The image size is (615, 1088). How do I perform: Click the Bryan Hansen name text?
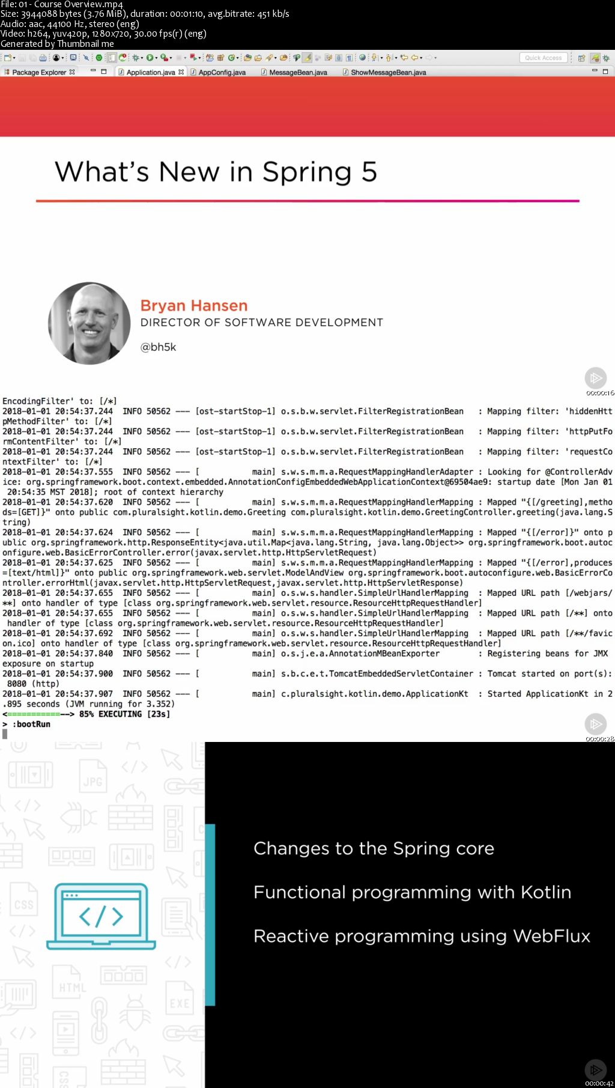tap(194, 306)
